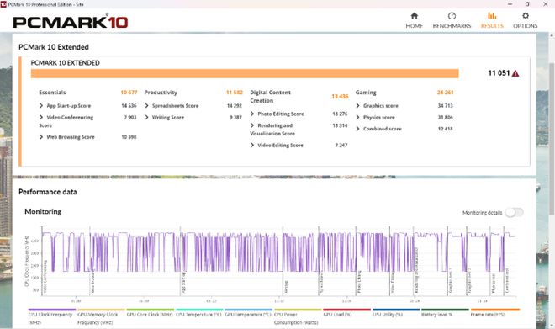
Task: Toggle CPU Clock Frequency legend series
Action: [51, 318]
